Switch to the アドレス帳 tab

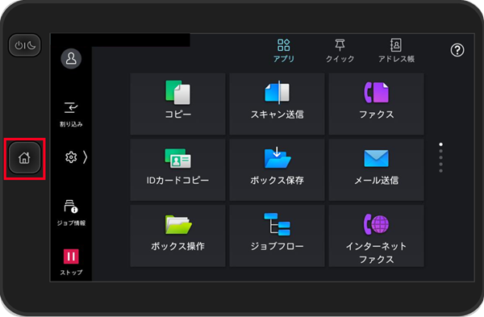[396, 51]
